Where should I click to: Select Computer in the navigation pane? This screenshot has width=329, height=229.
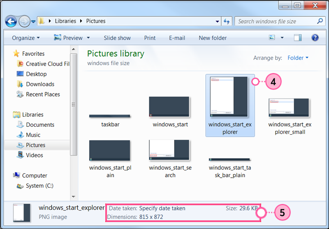coord(35,176)
